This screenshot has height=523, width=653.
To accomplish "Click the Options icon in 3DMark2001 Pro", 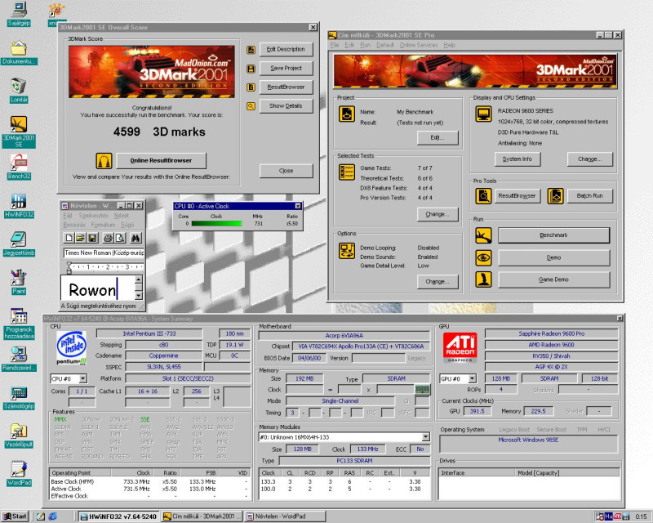I will 346,251.
